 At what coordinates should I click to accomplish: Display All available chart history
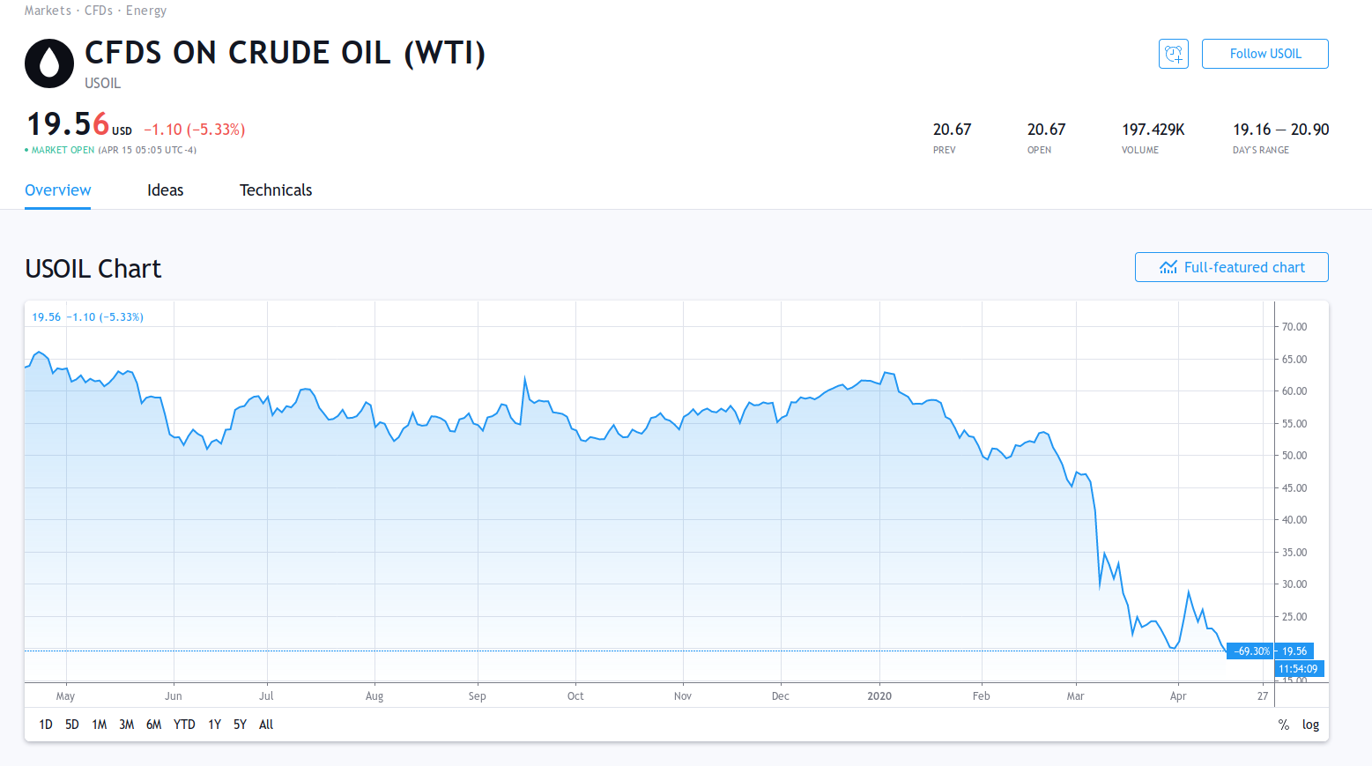(x=266, y=725)
